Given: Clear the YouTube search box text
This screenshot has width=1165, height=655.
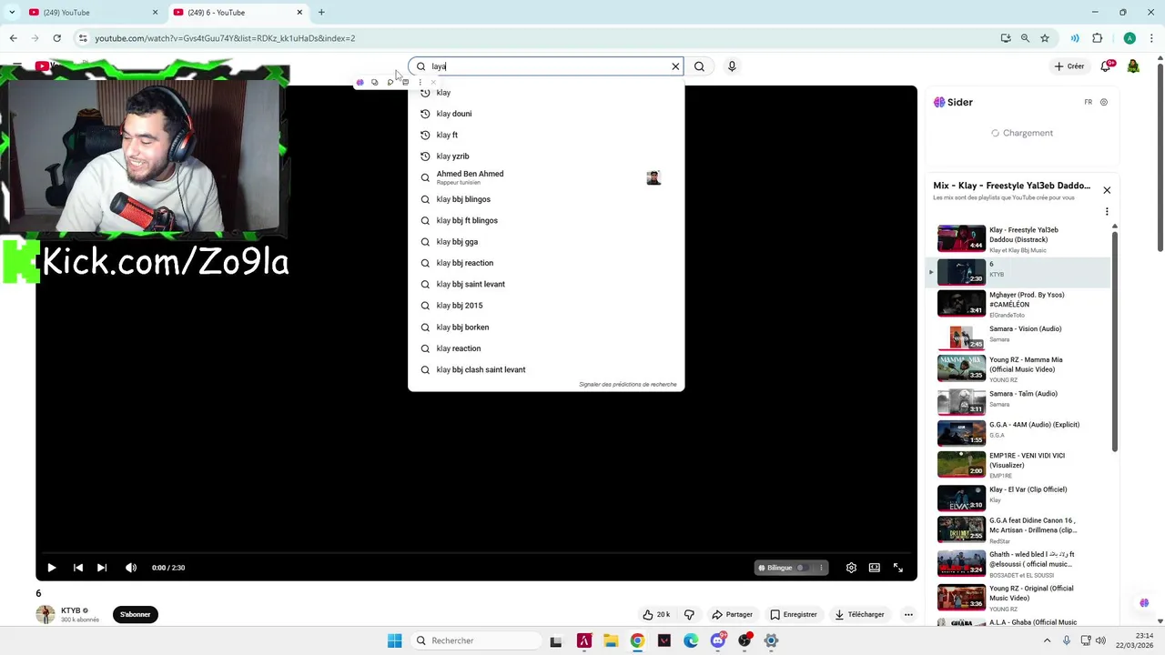Looking at the screenshot, I should (x=675, y=66).
